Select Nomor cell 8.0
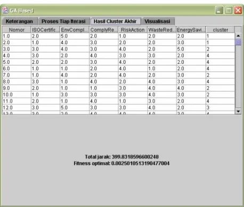This screenshot has width=244, height=207. [17, 81]
